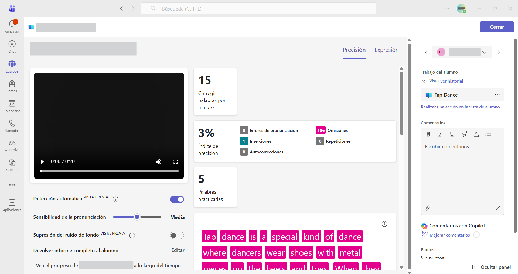Click the 1 Inserciones count
The width and height of the screenshot is (518, 274).
click(x=244, y=141)
